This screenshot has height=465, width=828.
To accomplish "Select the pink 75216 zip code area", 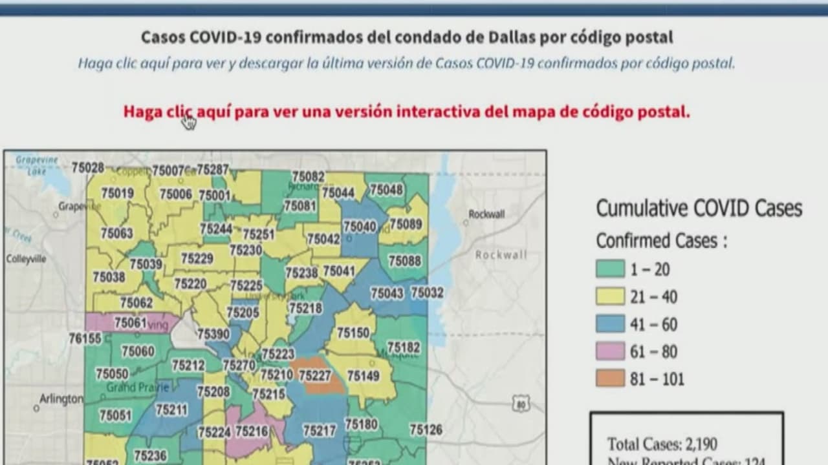I will point(252,431).
